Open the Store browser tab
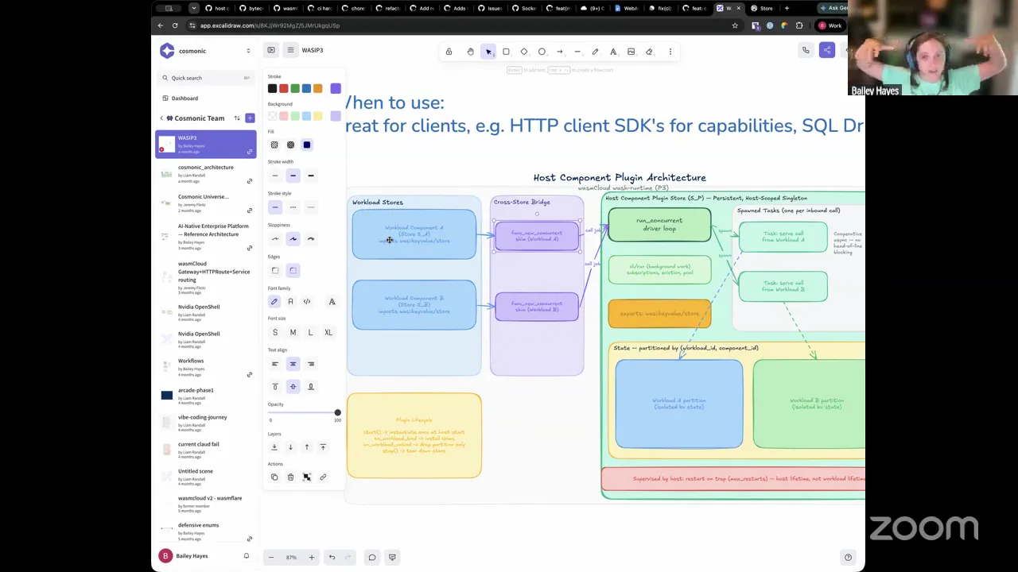The image size is (1018, 572). 761,8
